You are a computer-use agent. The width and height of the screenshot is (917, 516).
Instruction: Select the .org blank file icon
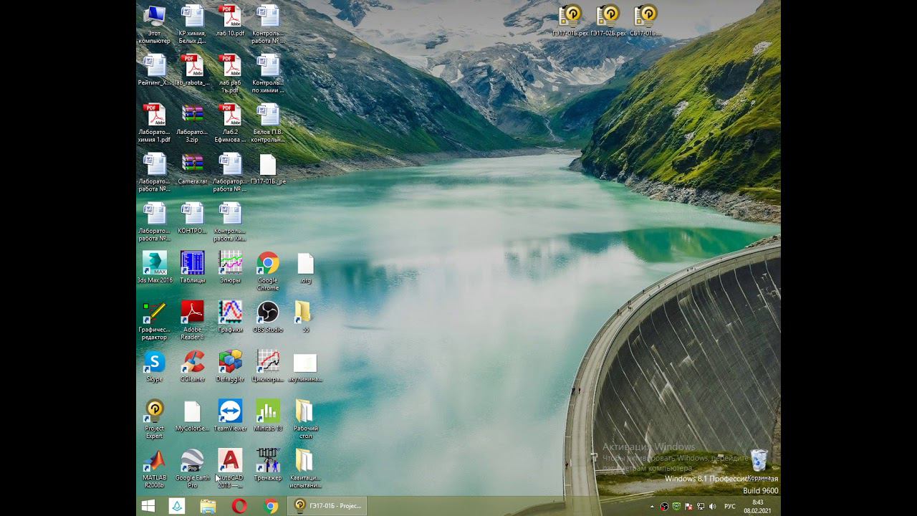pos(306,267)
